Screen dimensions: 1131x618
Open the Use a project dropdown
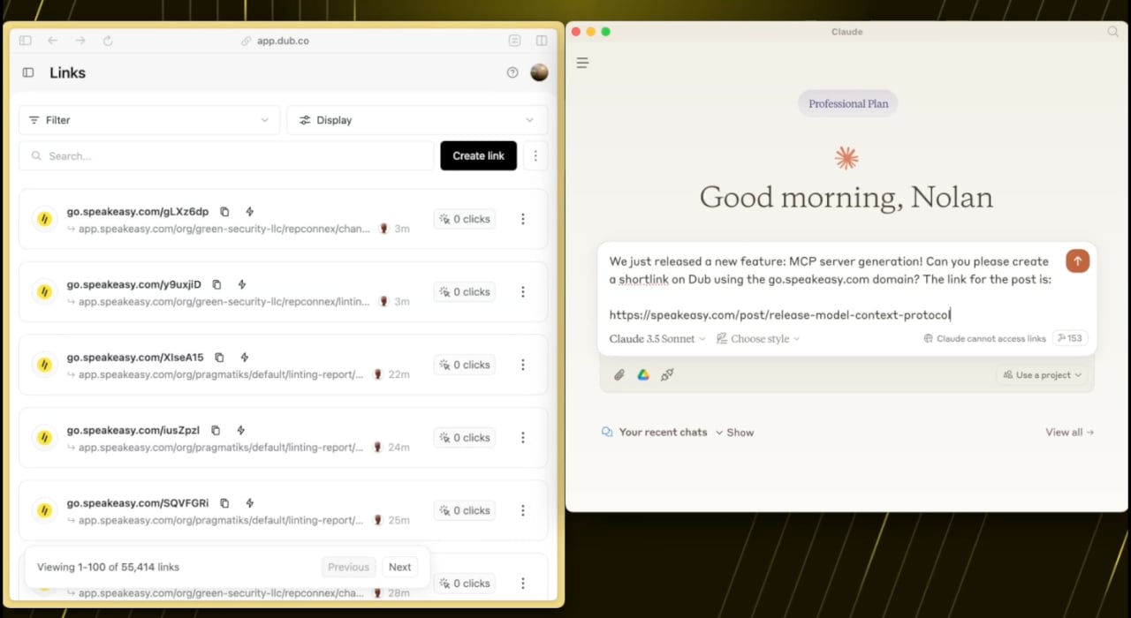click(1042, 375)
